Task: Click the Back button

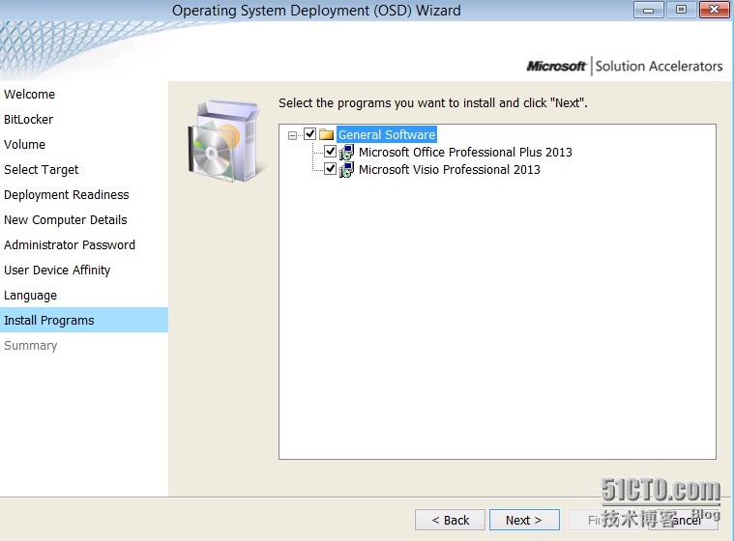Action: 450,520
